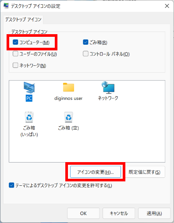Toggle テーマによるデスクトップ アイコンの変更を許可する checkbox
This screenshot has height=223, width=174.
click(x=11, y=185)
